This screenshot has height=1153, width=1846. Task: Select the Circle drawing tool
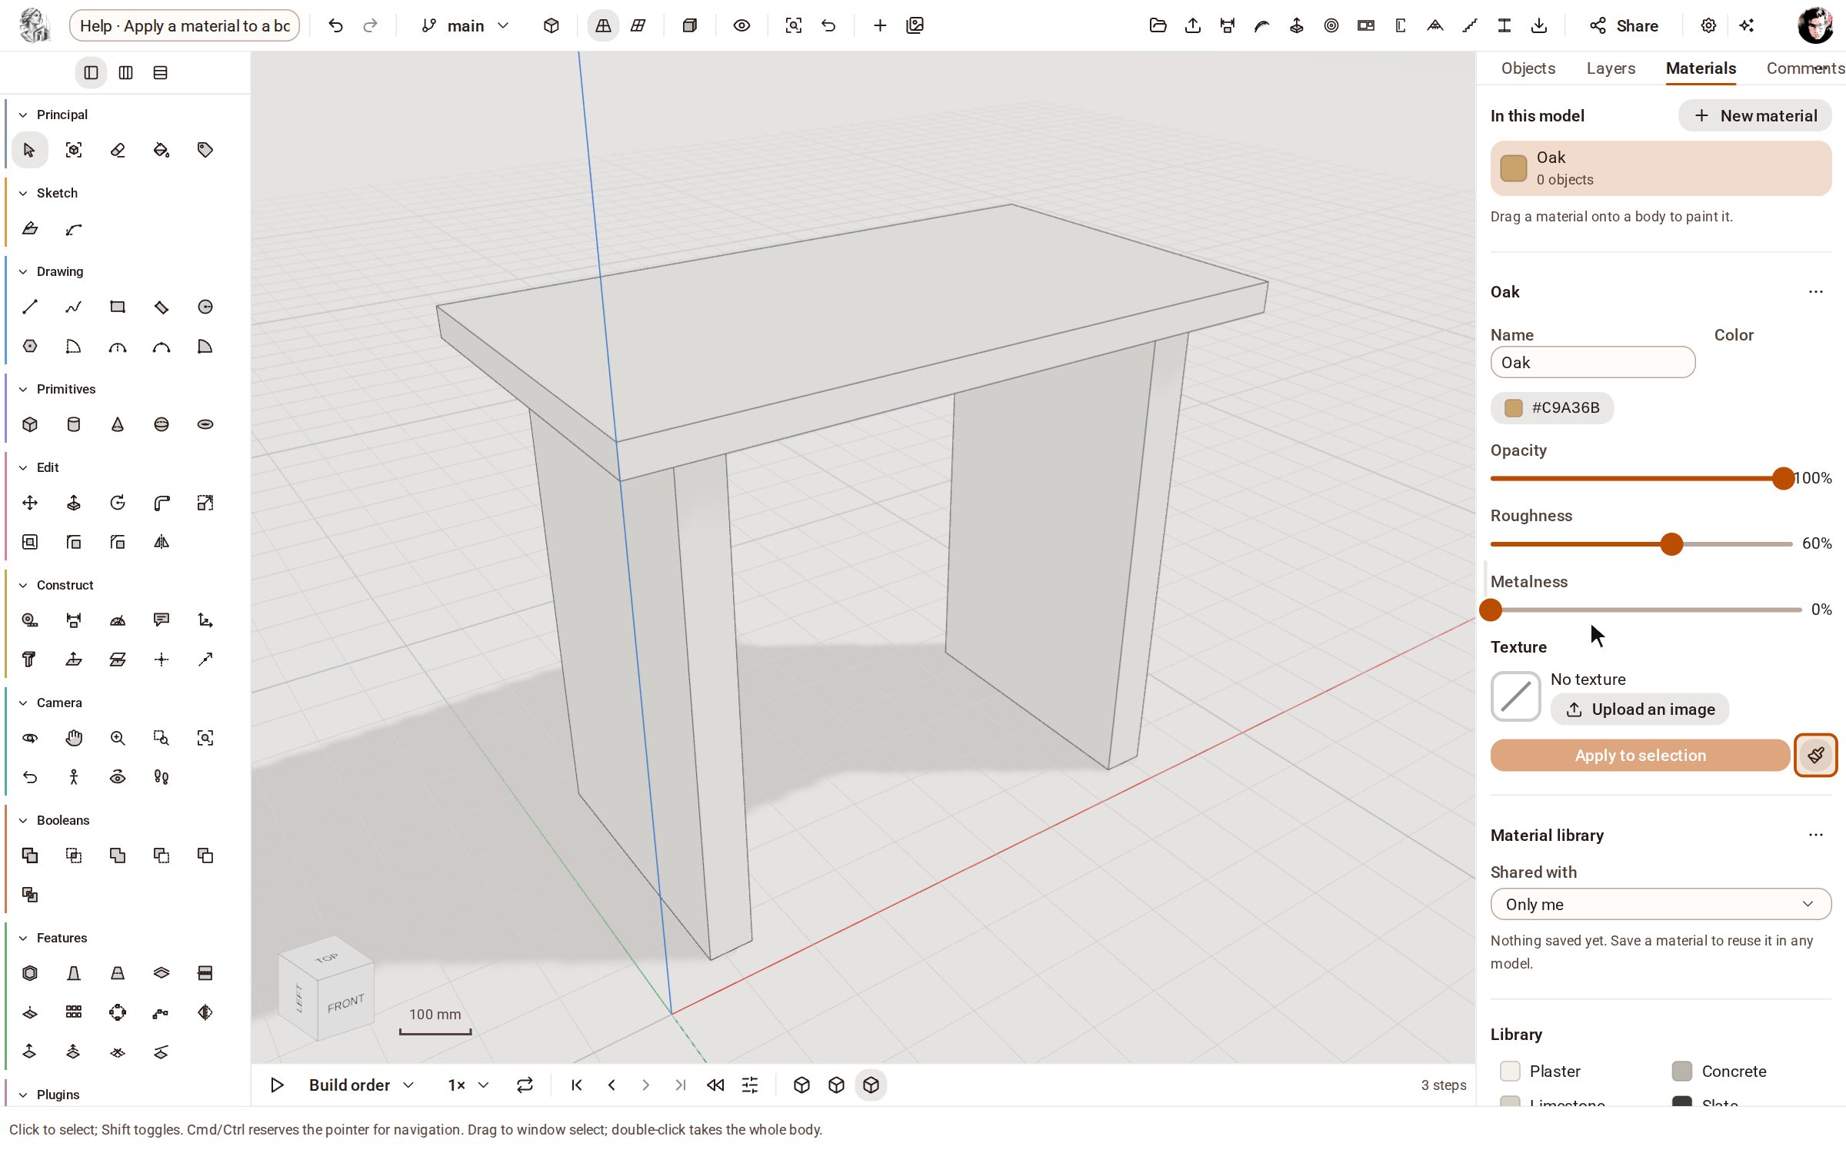tap(205, 307)
